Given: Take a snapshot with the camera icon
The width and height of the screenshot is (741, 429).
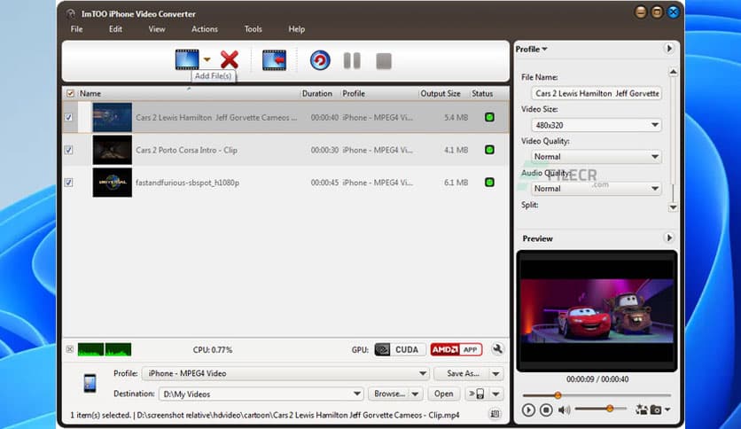Looking at the screenshot, I should click(x=656, y=409).
